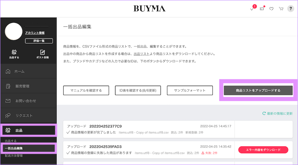Click upload ID 202204252377C9

tap(105, 126)
